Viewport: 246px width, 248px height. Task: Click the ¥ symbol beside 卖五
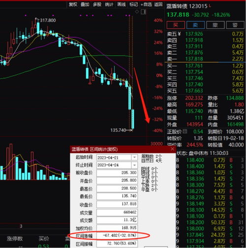point(179,34)
